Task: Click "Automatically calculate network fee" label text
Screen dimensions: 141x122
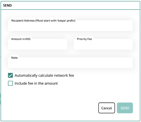Action: [x=44, y=76]
